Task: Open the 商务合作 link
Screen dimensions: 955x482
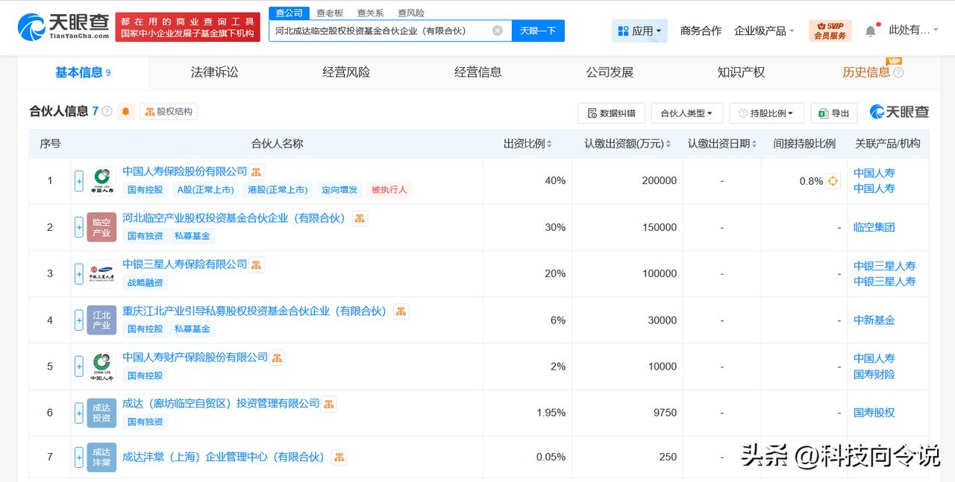Action: 701,31
